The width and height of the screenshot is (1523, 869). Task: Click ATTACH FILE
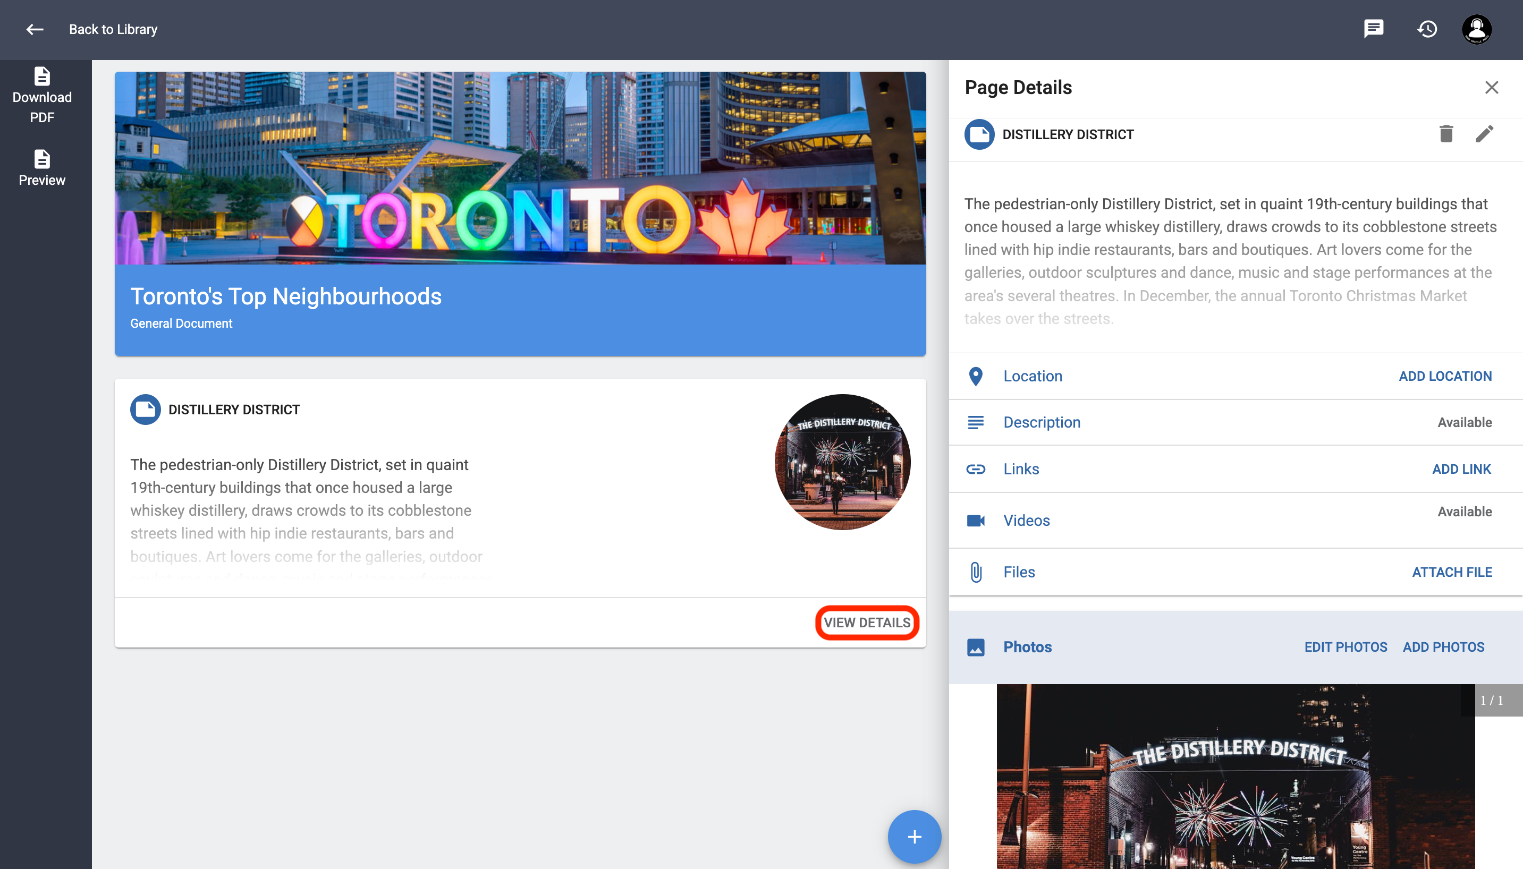pos(1451,572)
